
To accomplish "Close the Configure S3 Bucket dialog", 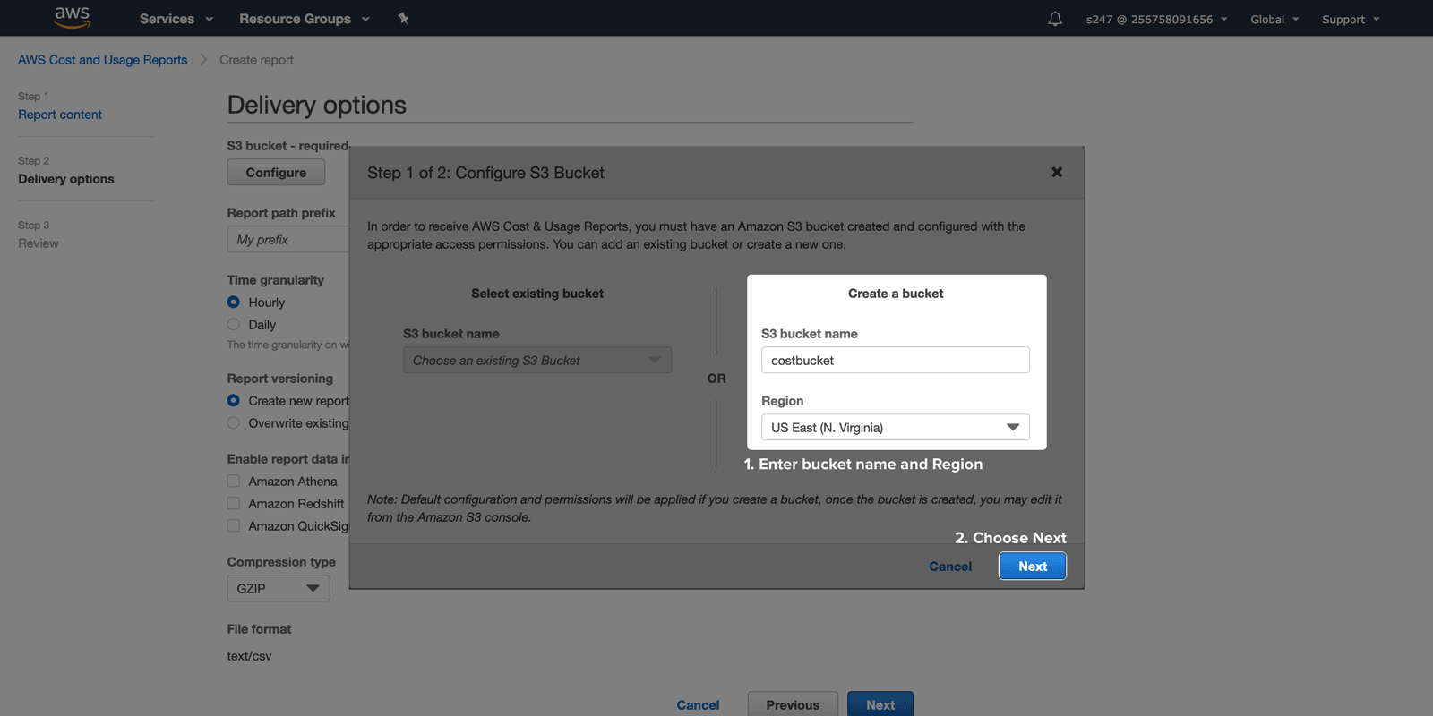I will [1057, 172].
